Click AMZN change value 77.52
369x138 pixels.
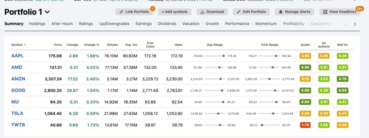72,79
